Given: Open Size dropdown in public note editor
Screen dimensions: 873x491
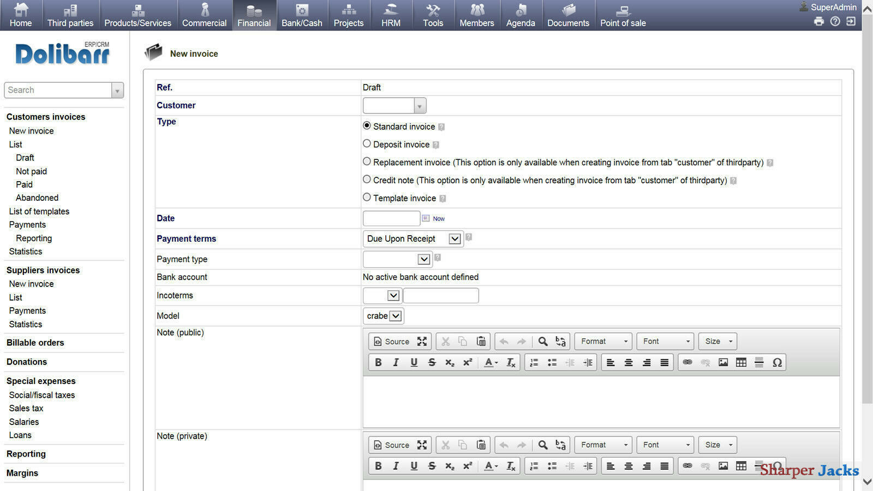Looking at the screenshot, I should coord(717,342).
